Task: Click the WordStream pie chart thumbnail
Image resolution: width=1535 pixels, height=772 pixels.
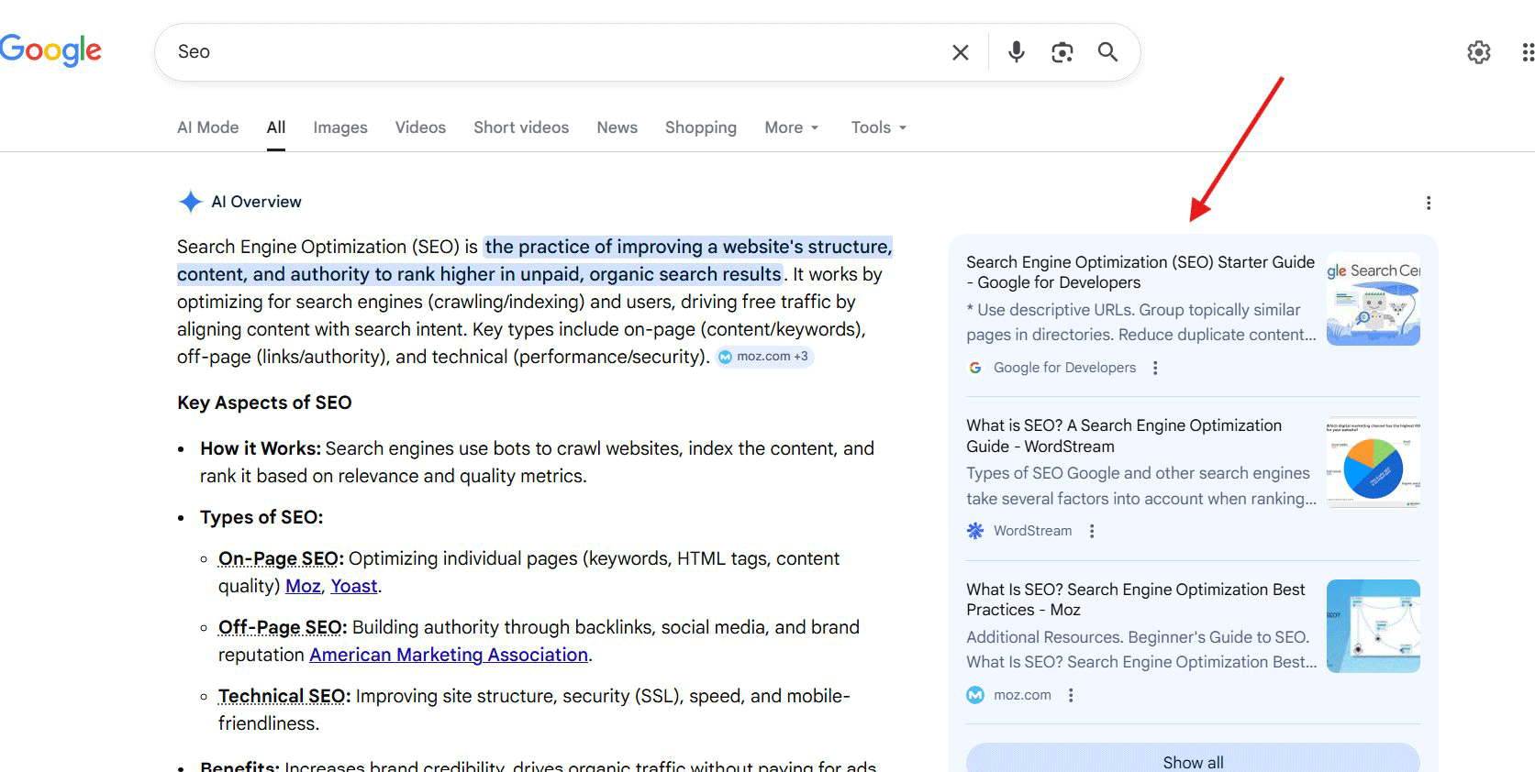Action: (1374, 462)
